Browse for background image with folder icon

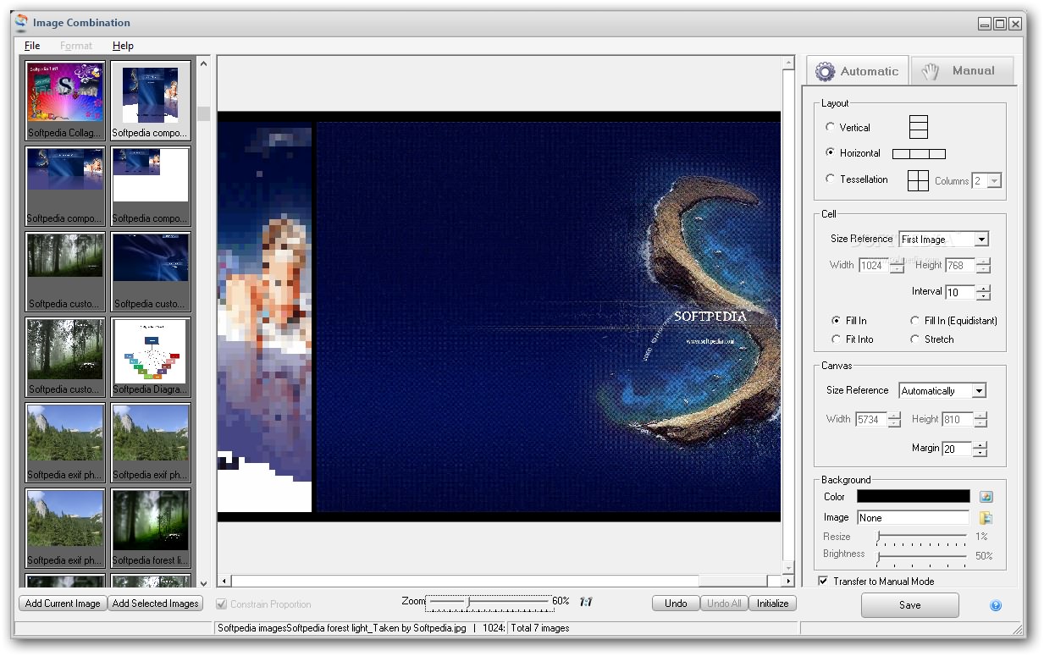tap(986, 518)
